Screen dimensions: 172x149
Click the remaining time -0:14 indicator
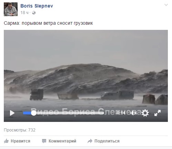tap(121, 113)
